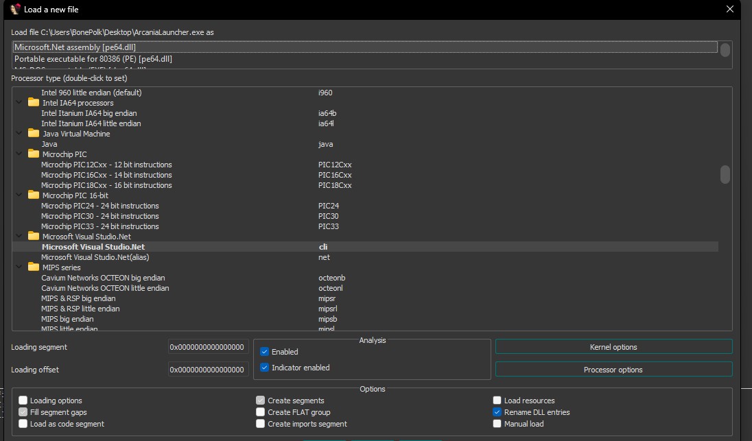Click the Java Virtual Machine folder icon
This screenshot has width=752, height=441.
34,133
